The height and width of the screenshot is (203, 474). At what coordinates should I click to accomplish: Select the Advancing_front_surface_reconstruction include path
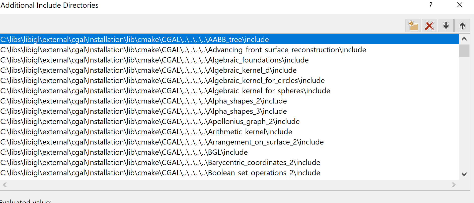pos(183,49)
